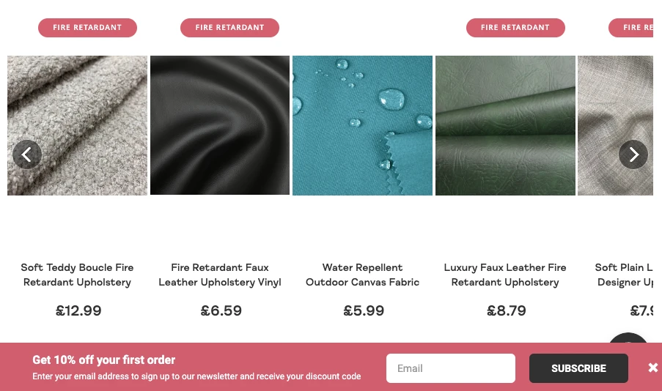Show previous products with left carousel arrow
The image size is (662, 391).
(27, 154)
